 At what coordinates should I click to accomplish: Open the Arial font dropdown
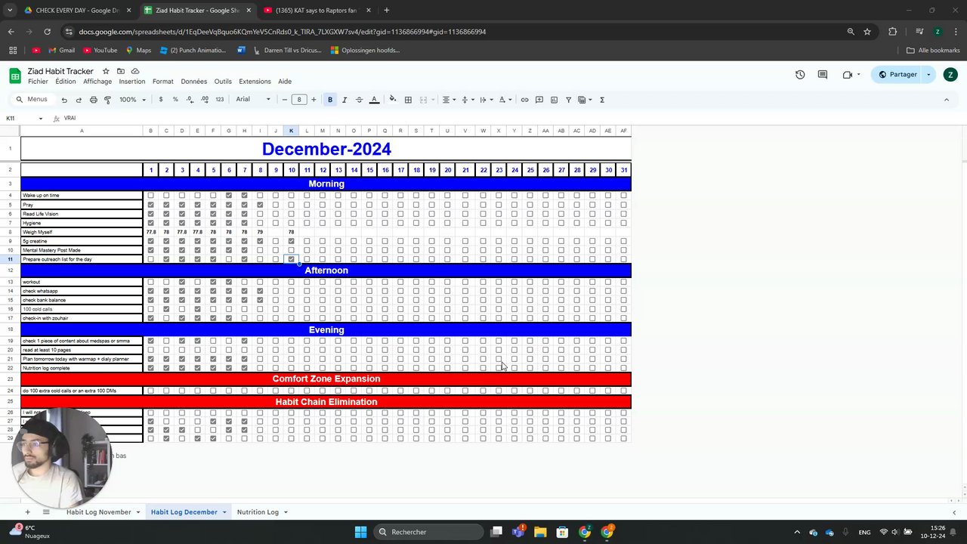(x=253, y=100)
